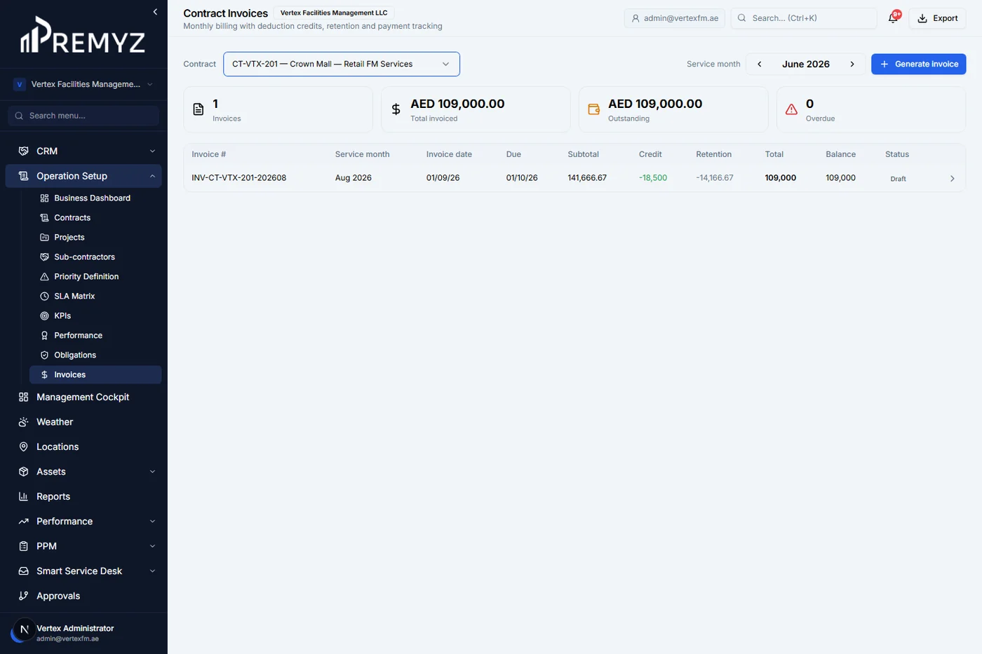982x654 pixels.
Task: Click the Invoices dollar icon in sidebar
Action: point(44,375)
